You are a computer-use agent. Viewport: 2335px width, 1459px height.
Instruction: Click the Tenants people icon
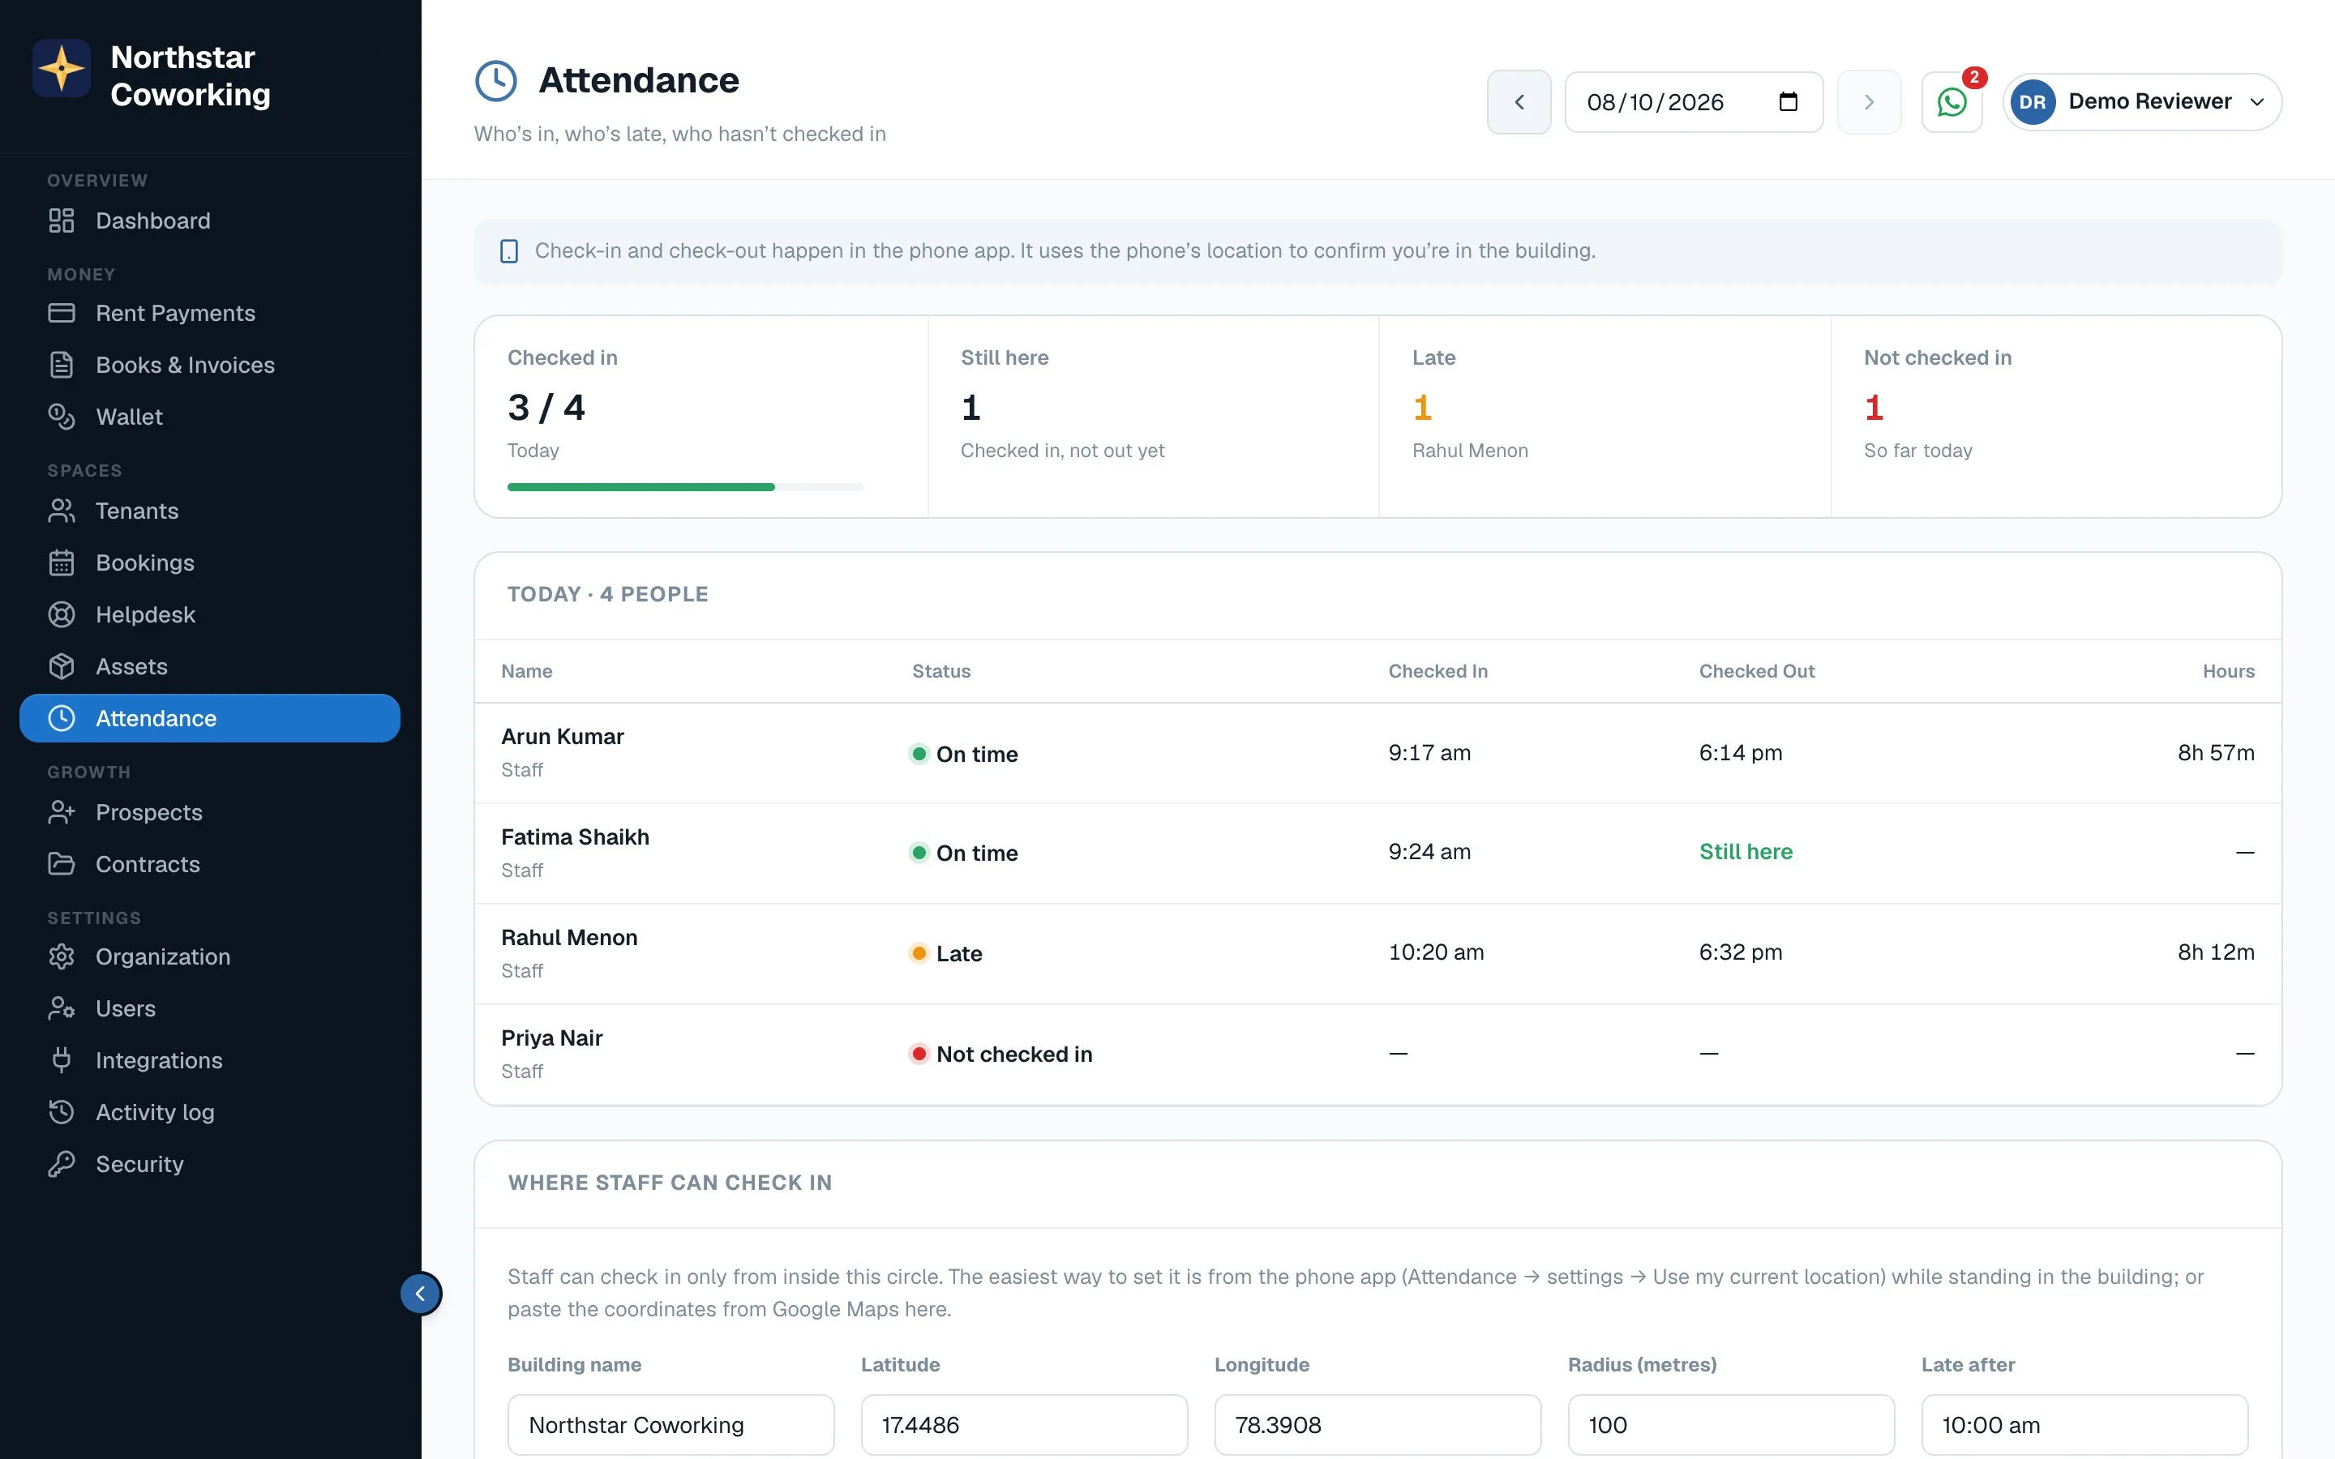[62, 511]
